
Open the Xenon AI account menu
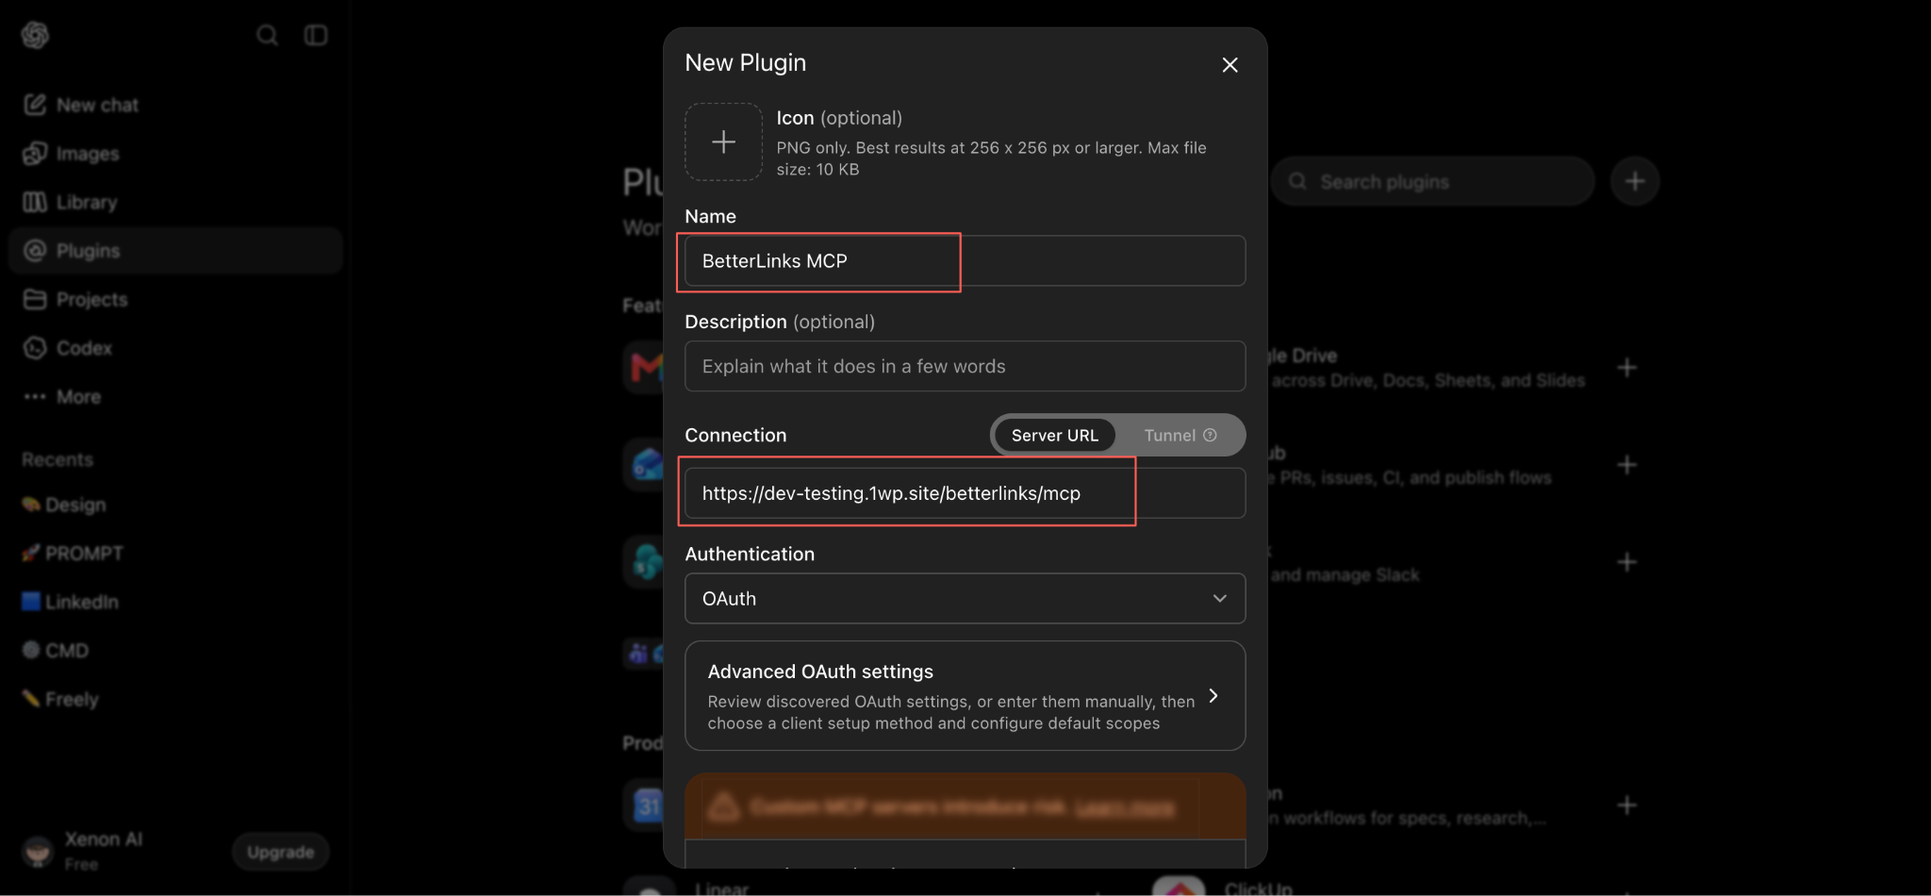click(x=85, y=851)
